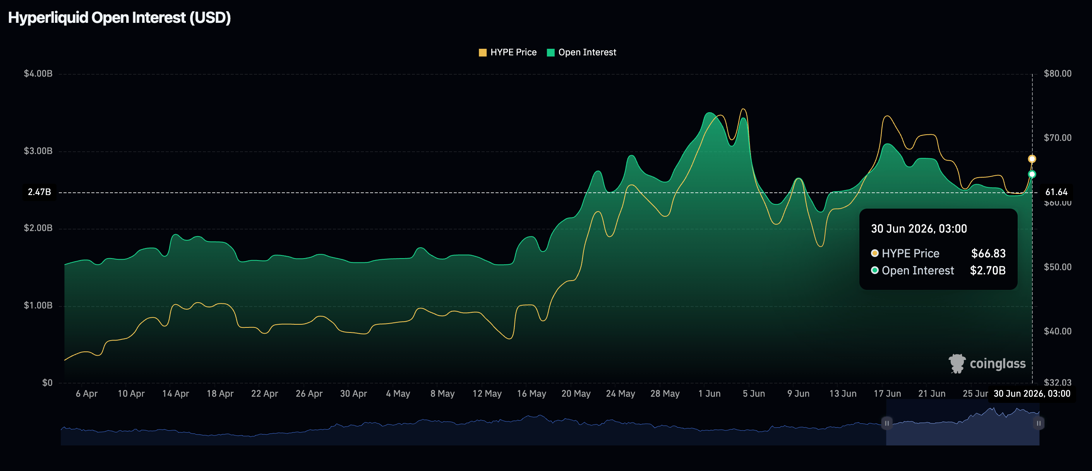Click the 5 Jun date label
The image size is (1092, 471).
(x=754, y=394)
